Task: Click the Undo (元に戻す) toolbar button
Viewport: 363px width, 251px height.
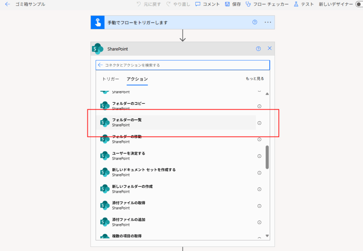Action: coord(149,4)
